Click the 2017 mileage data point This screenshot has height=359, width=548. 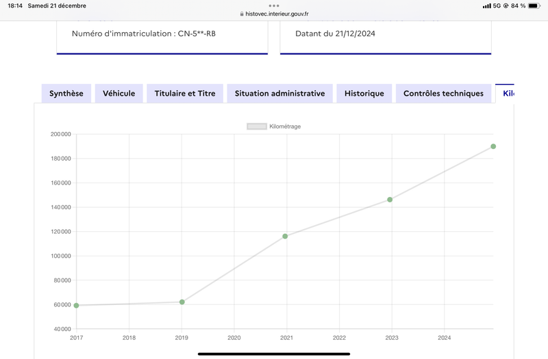click(x=76, y=305)
